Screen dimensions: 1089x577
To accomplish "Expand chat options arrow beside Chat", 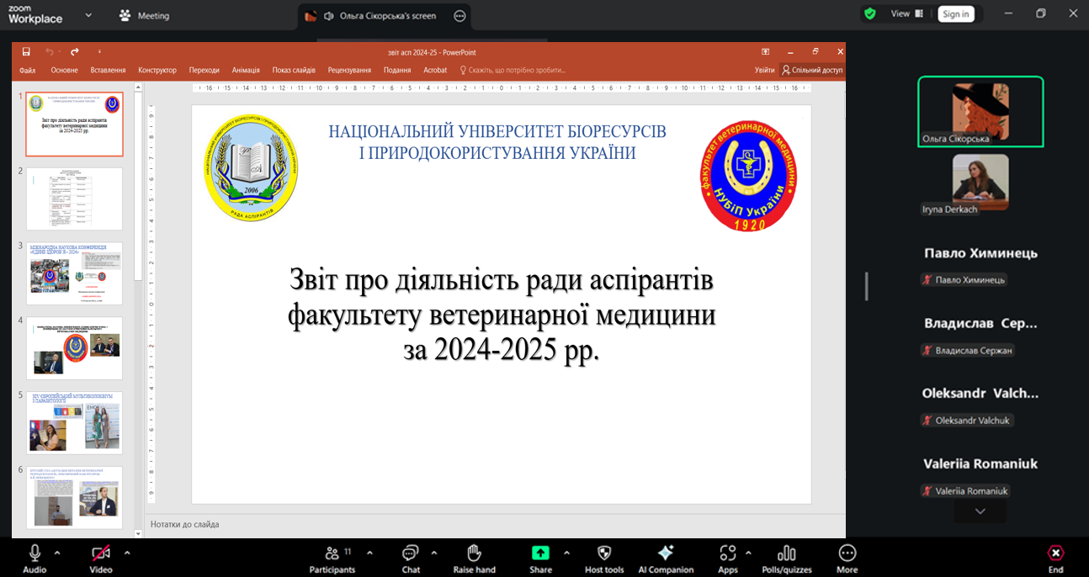I will (x=434, y=553).
